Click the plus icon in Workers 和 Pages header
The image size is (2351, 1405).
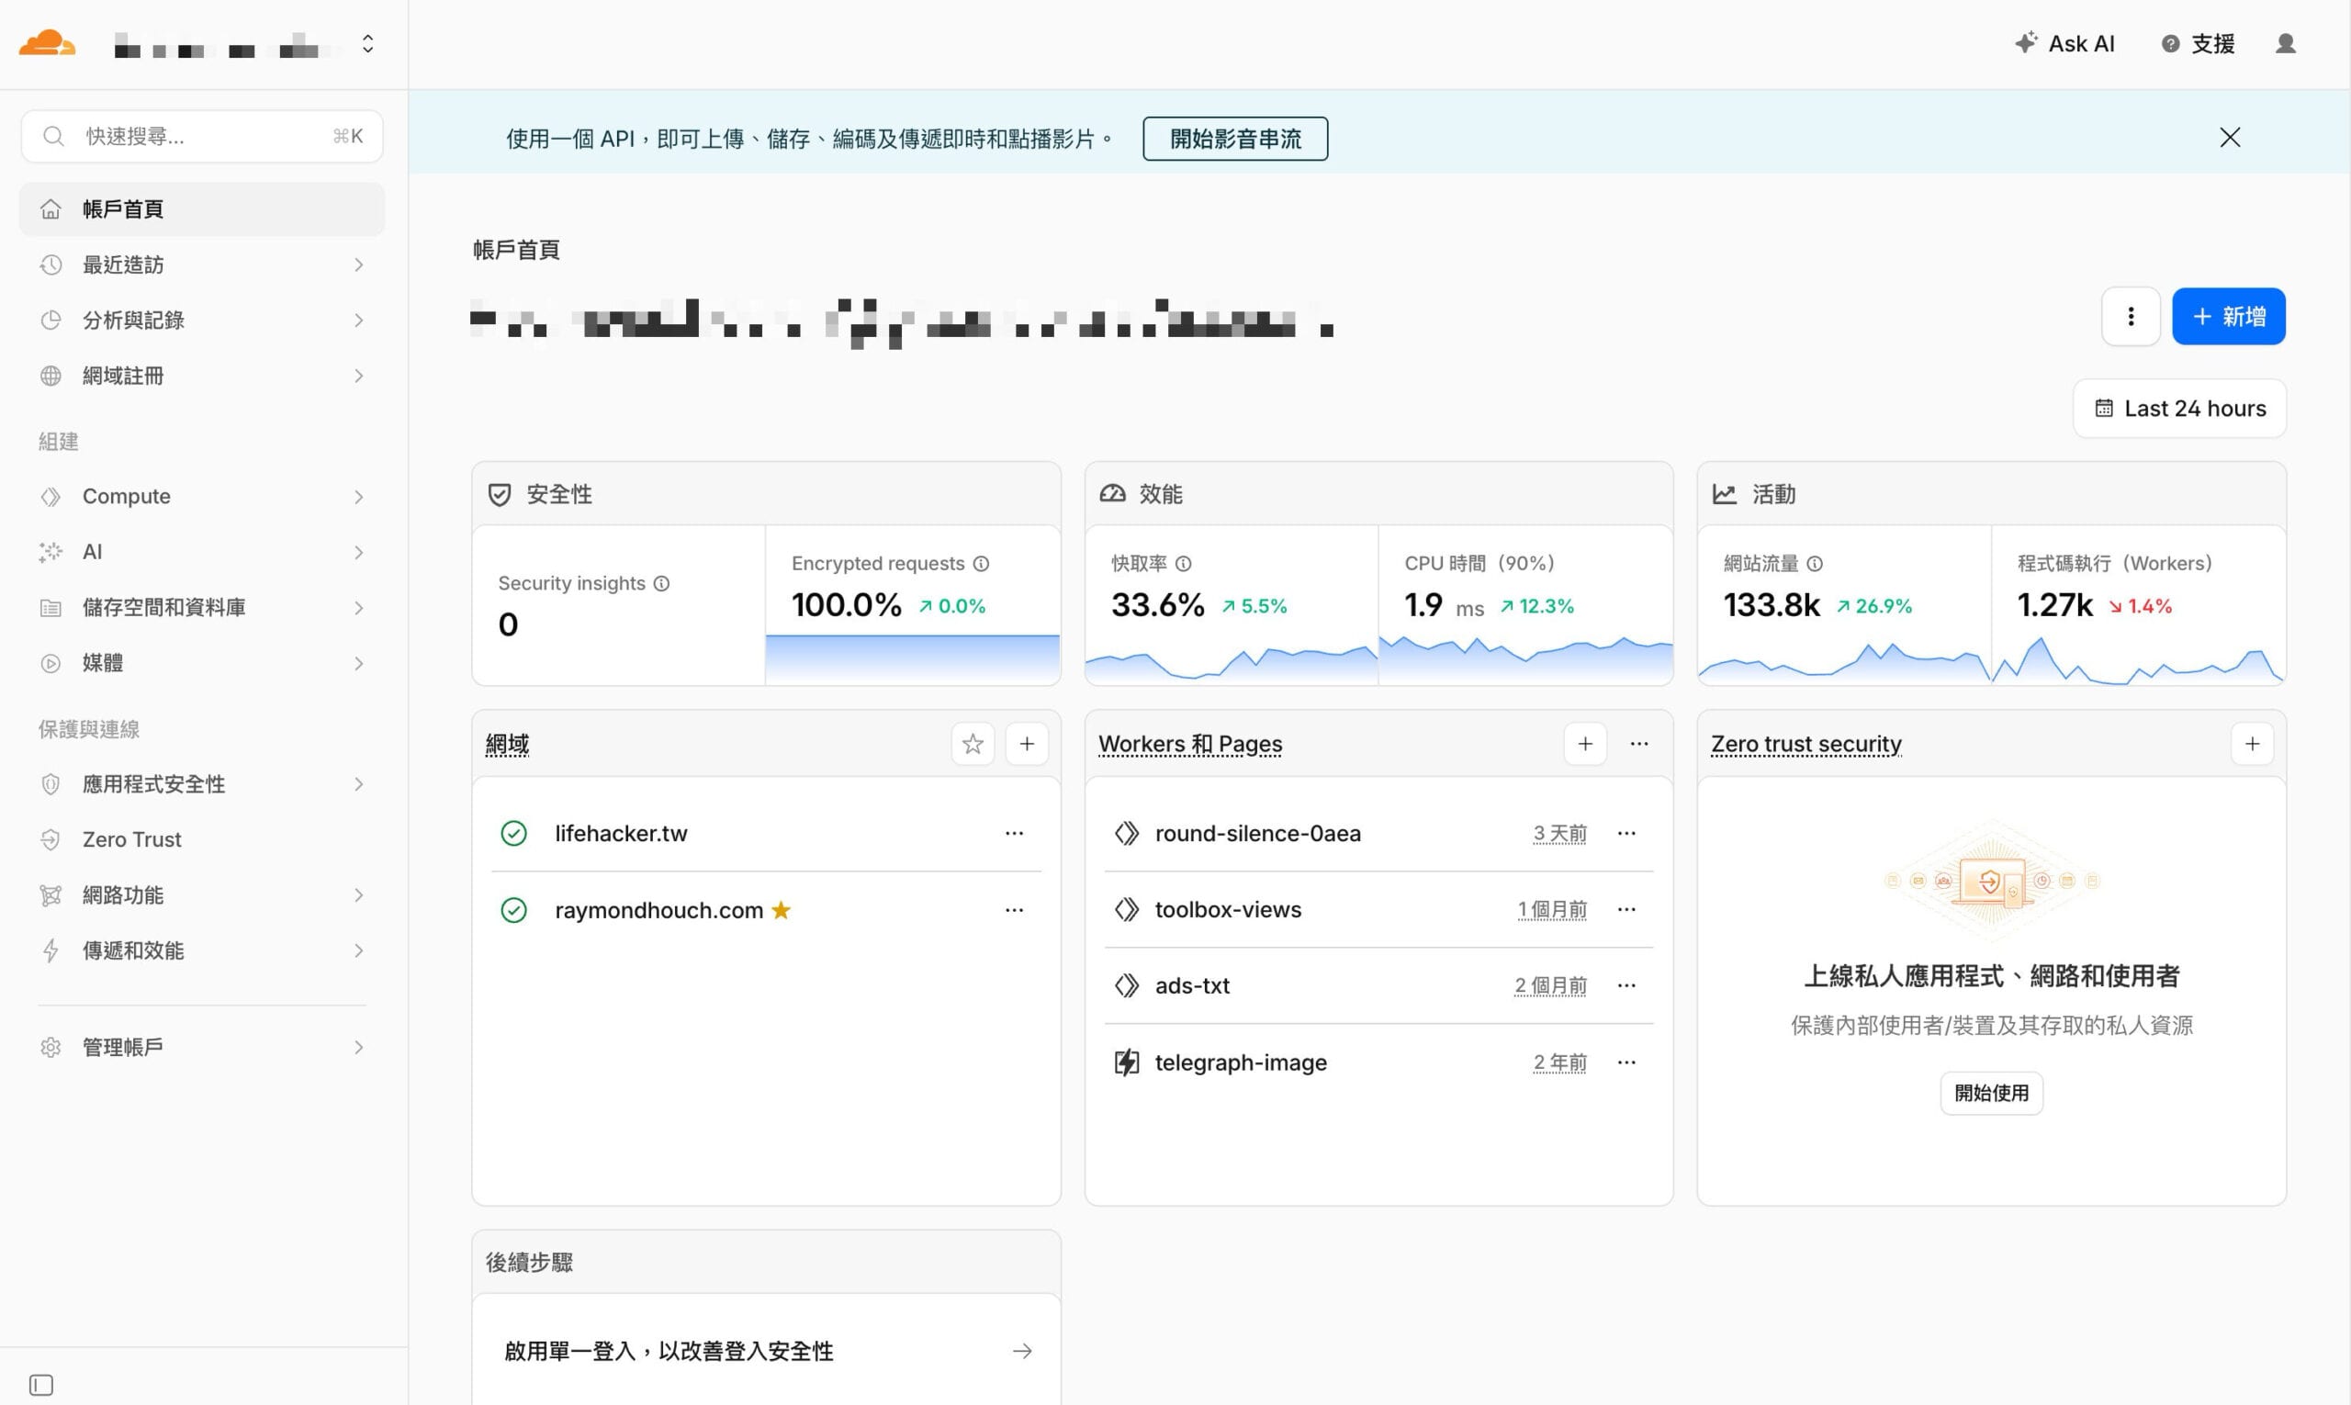pyautogui.click(x=1585, y=744)
